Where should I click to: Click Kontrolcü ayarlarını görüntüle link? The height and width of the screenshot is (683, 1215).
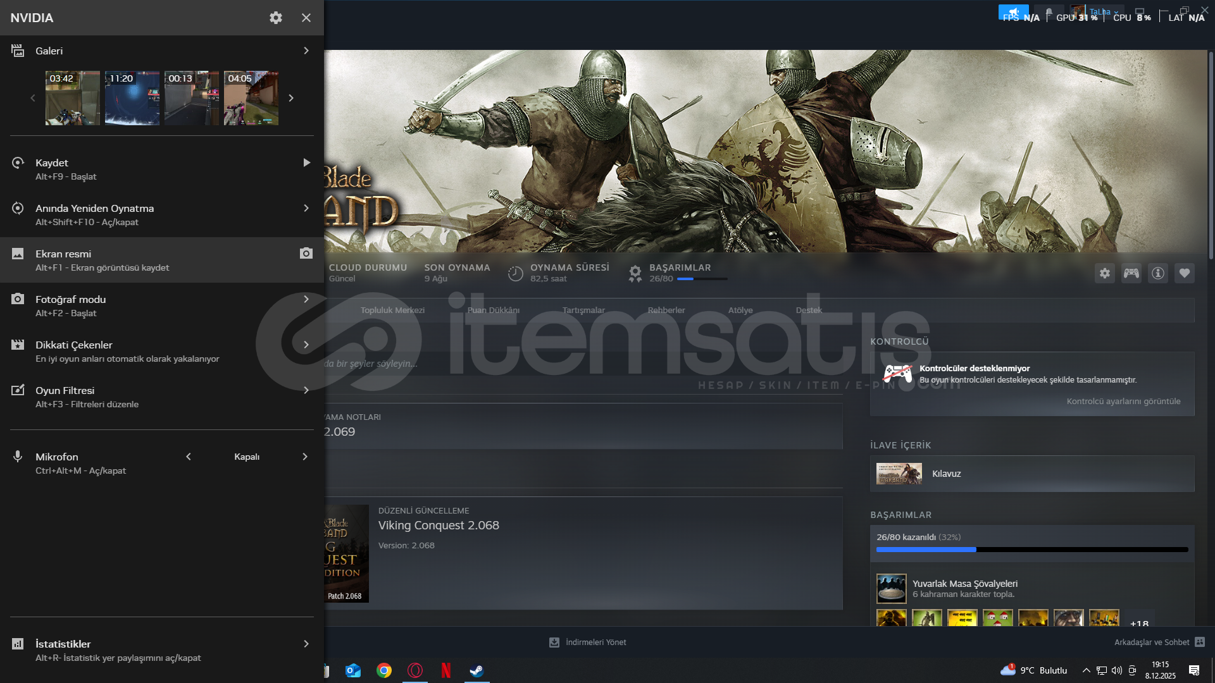coord(1123,401)
